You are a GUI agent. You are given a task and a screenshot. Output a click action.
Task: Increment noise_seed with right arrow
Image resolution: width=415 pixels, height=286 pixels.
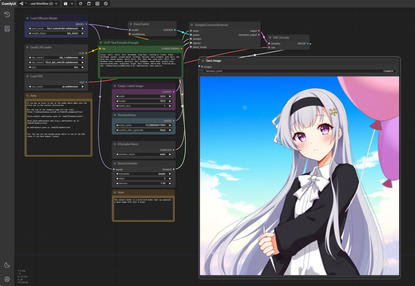pos(170,125)
